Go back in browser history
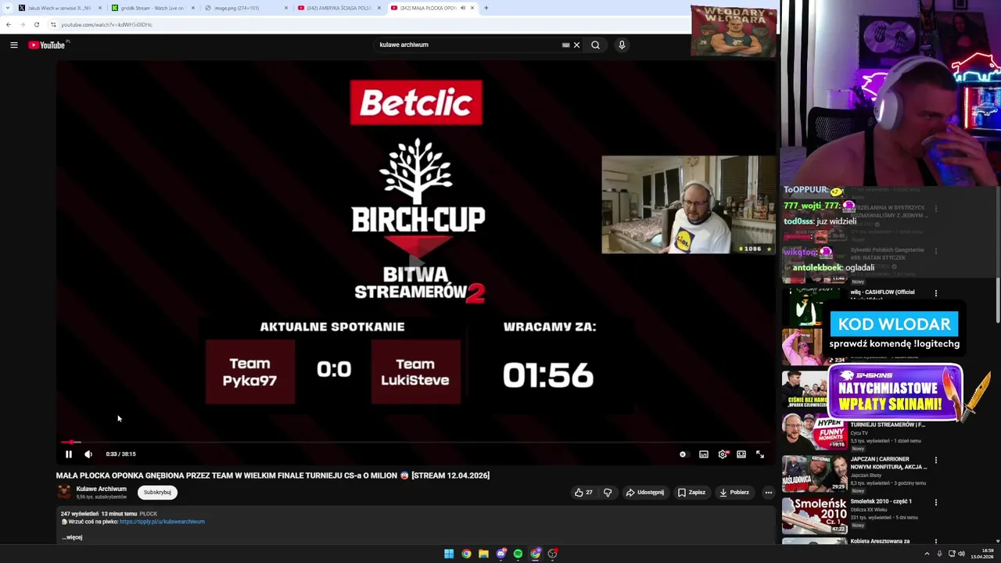This screenshot has height=563, width=1001. pyautogui.click(x=9, y=24)
